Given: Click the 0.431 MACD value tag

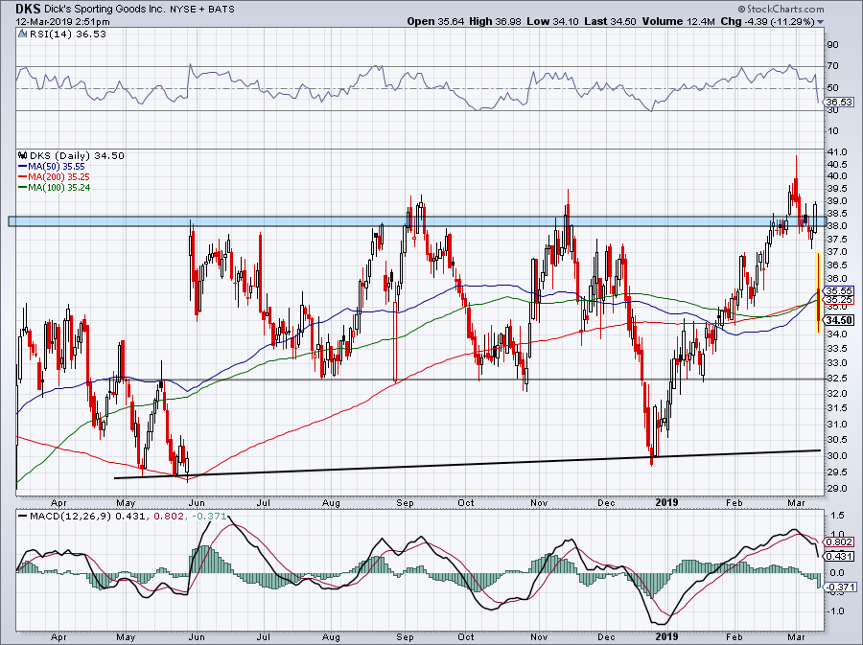Looking at the screenshot, I should (837, 557).
